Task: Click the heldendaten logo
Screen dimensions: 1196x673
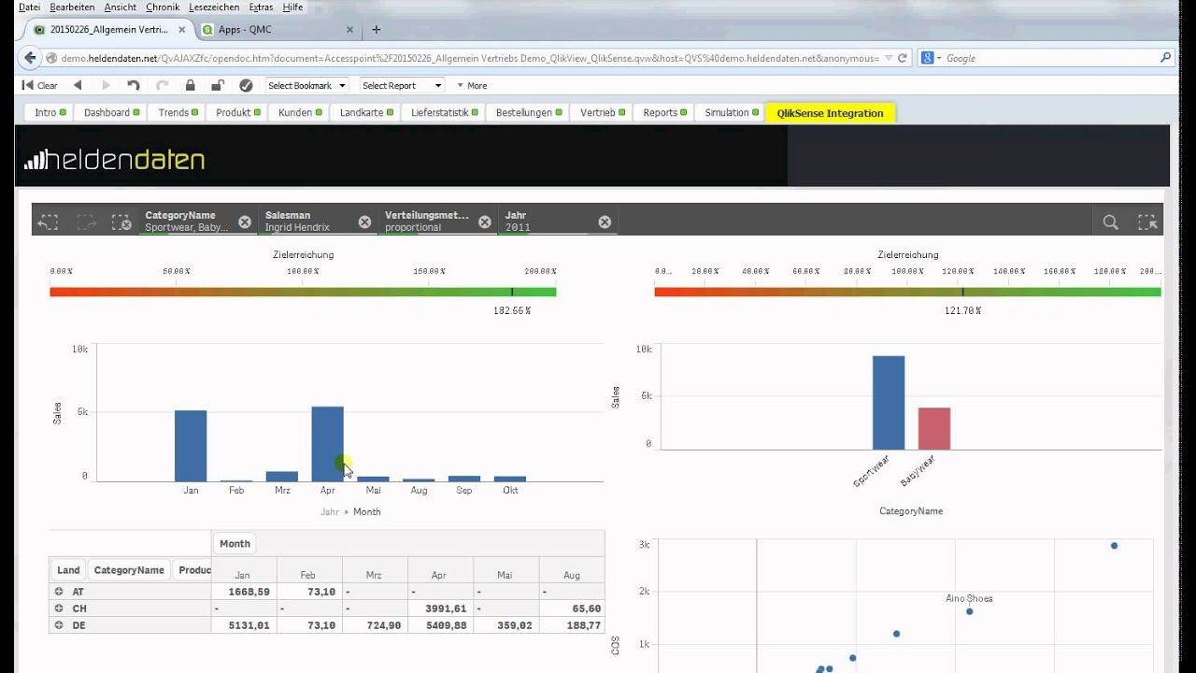Action: coord(115,160)
